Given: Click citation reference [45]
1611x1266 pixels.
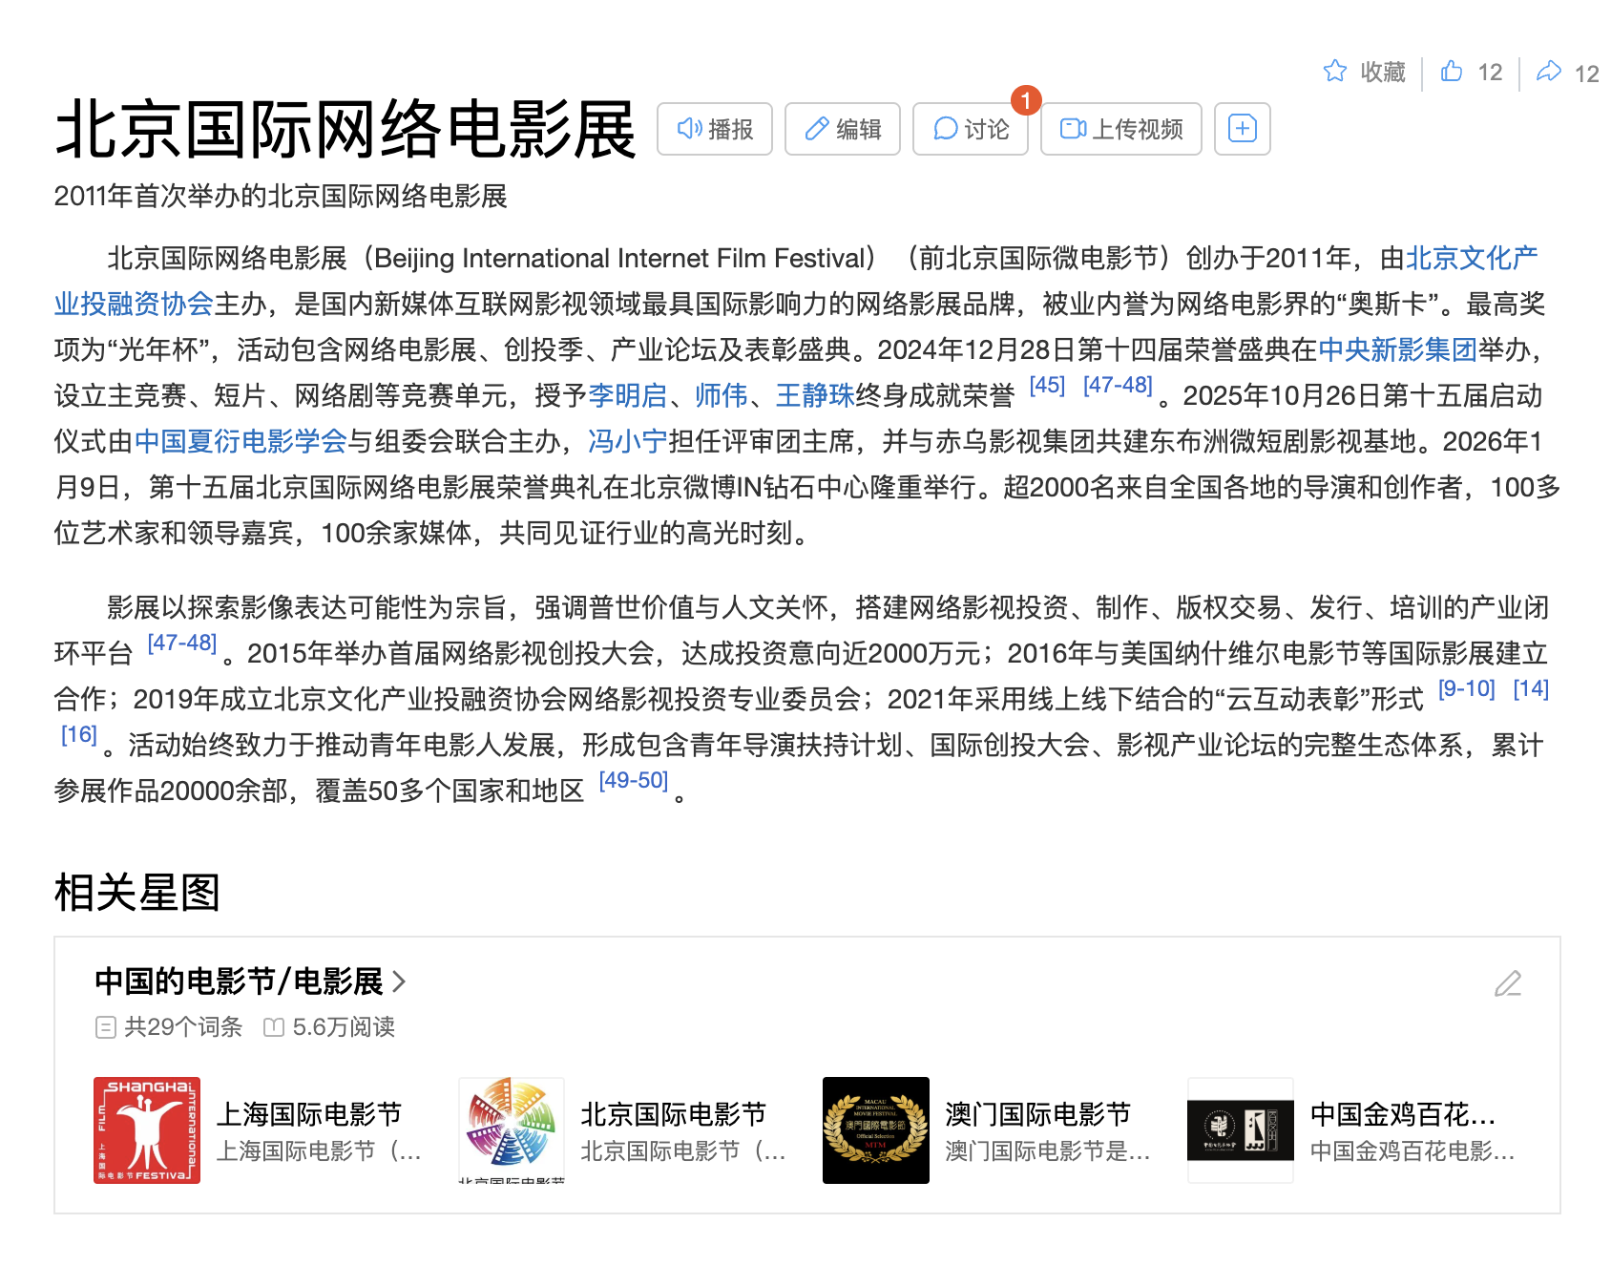Looking at the screenshot, I should [1047, 386].
